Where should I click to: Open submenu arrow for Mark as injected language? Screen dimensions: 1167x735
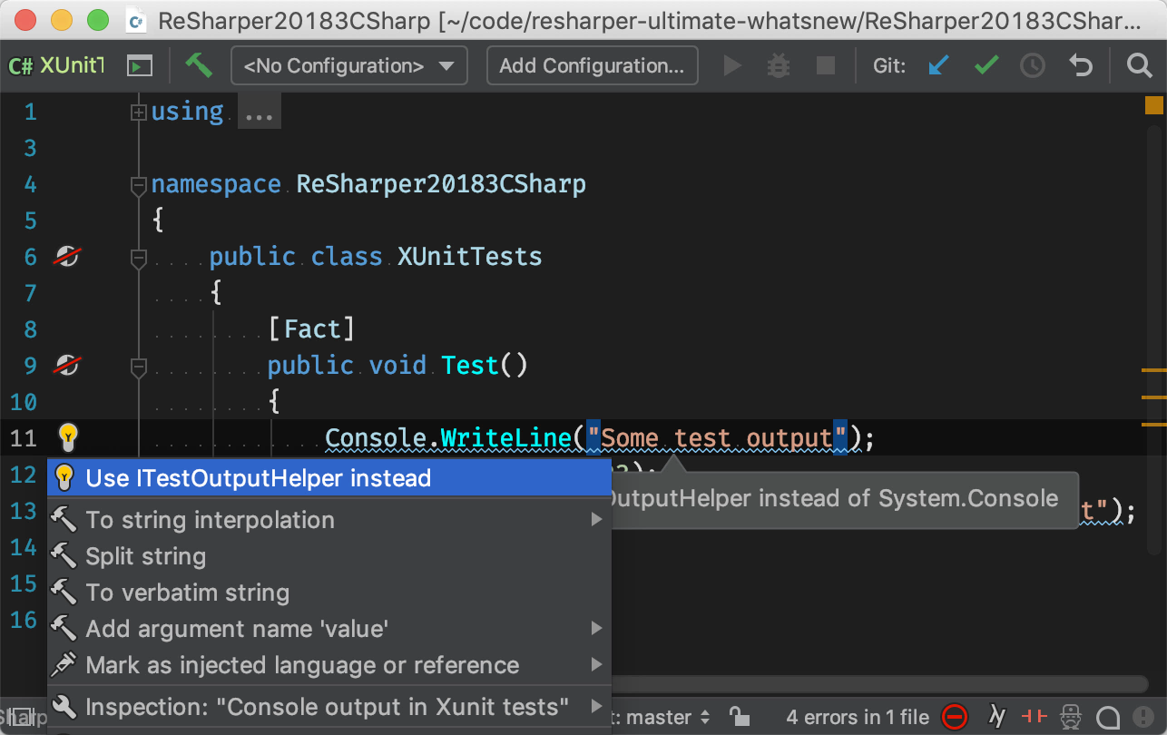pos(596,664)
